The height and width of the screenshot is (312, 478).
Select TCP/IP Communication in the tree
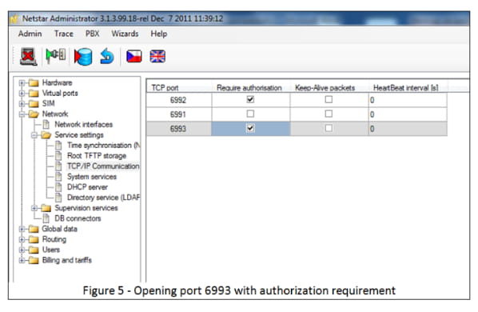point(103,166)
